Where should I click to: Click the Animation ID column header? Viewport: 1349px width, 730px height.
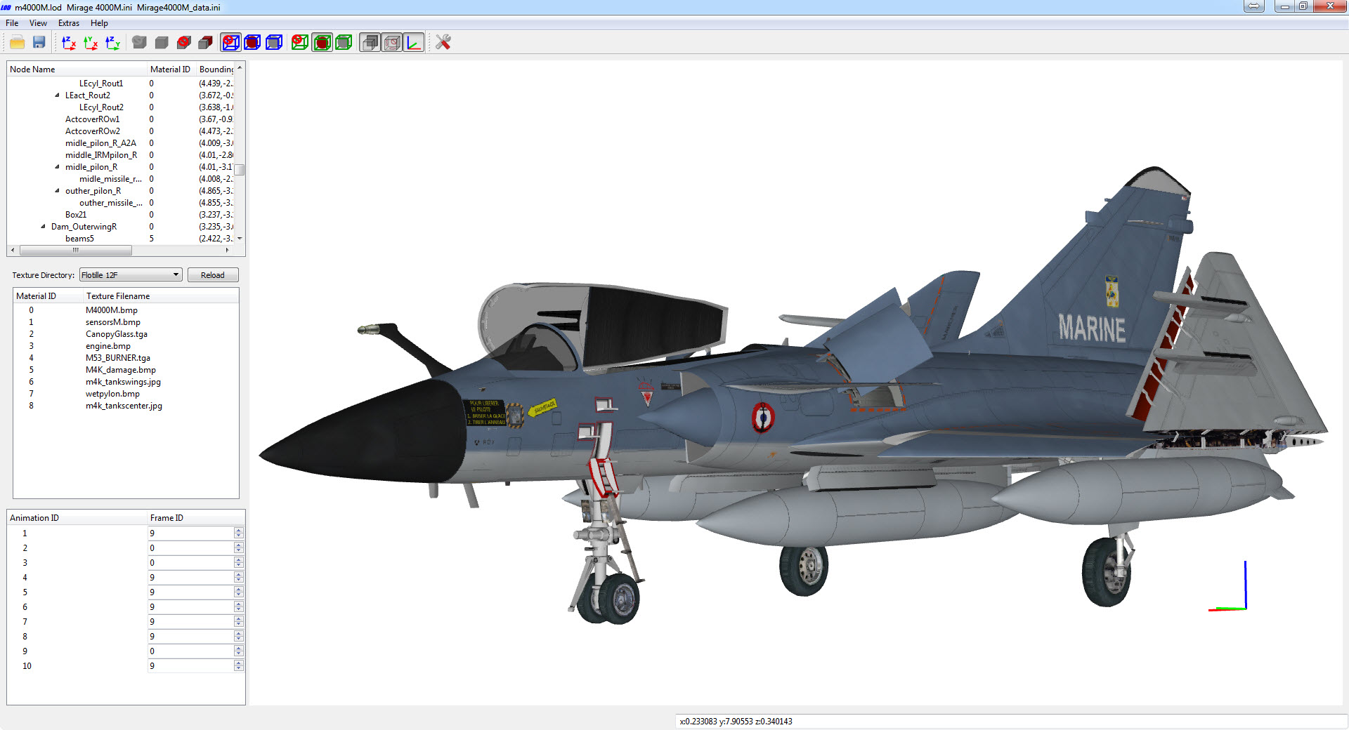(x=77, y=518)
